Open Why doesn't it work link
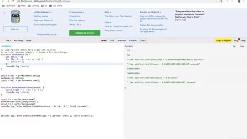The height and width of the screenshot is (139, 247). click(113, 31)
